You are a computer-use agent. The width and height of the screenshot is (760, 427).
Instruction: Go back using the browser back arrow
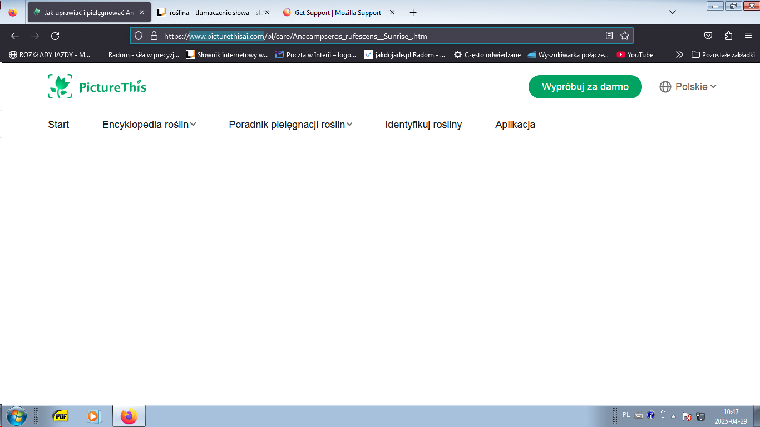(15, 36)
